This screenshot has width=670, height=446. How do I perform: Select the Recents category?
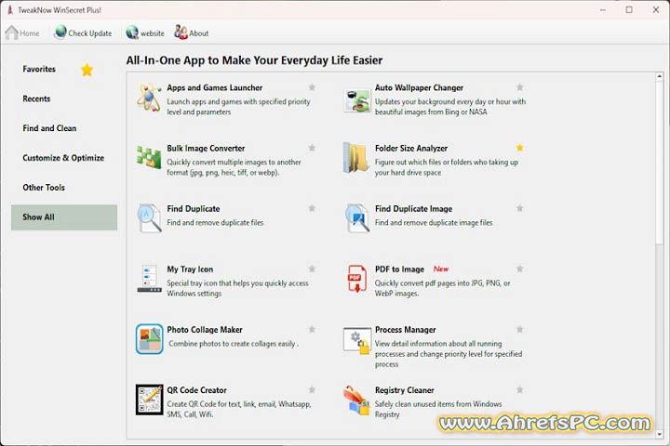click(36, 99)
